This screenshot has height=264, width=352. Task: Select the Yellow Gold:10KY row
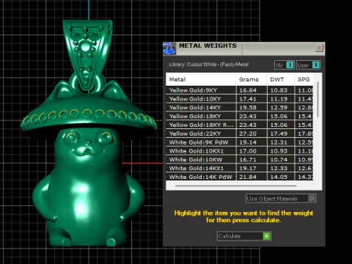240,99
